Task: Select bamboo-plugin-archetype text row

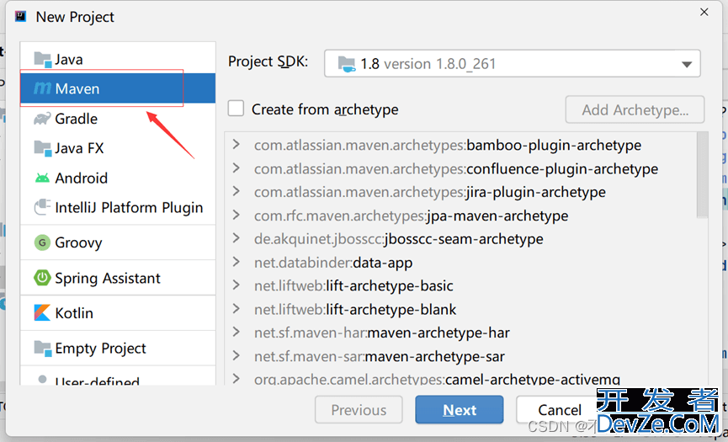Action: pyautogui.click(x=448, y=145)
